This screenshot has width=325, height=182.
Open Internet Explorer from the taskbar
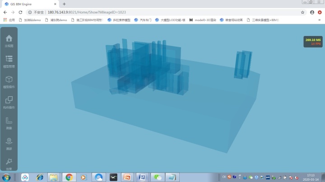[x=40, y=177]
